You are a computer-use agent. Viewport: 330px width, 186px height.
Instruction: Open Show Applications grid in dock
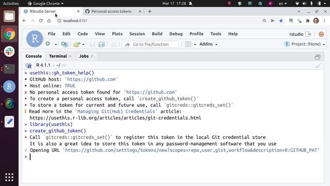(x=9, y=177)
